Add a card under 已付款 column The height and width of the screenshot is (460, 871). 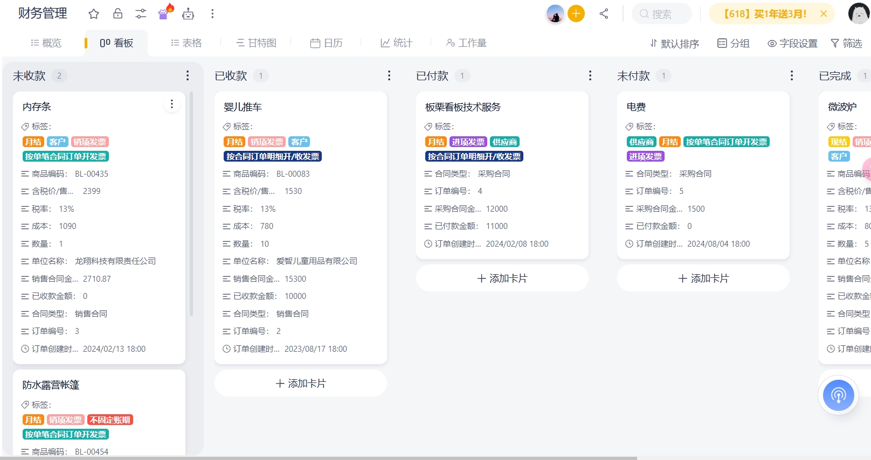click(502, 278)
